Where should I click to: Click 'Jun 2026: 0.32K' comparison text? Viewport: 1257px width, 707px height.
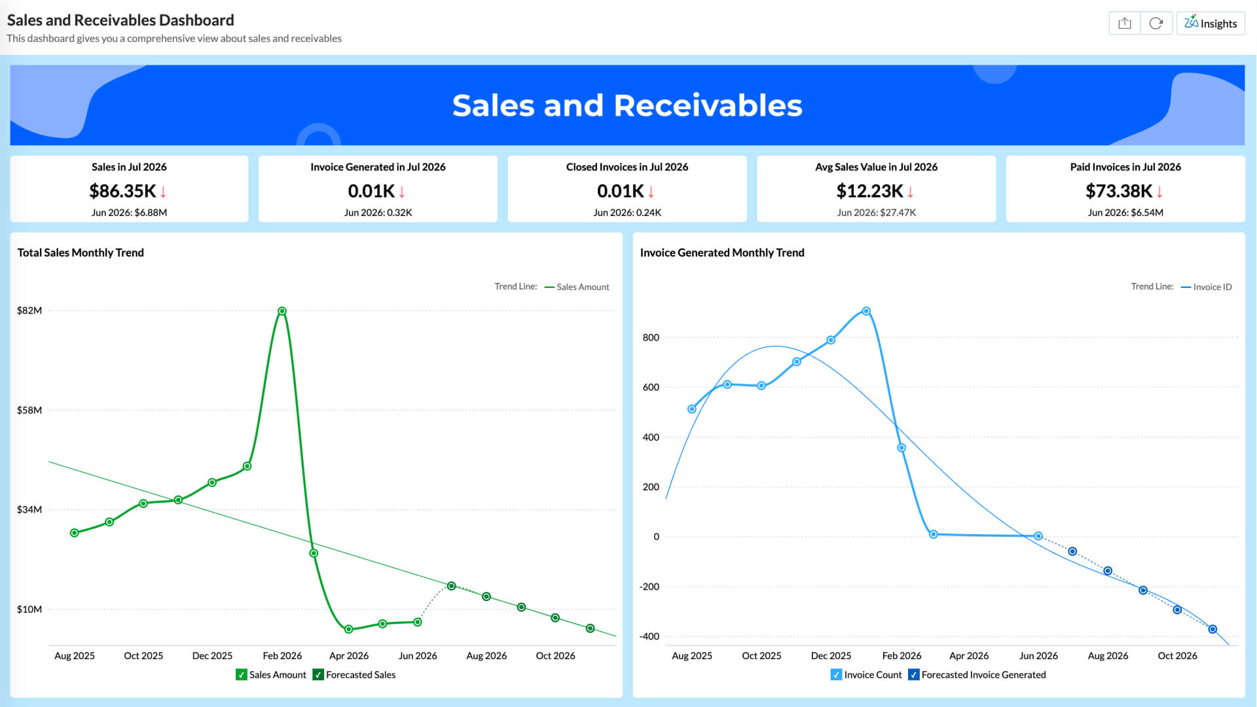(x=378, y=213)
